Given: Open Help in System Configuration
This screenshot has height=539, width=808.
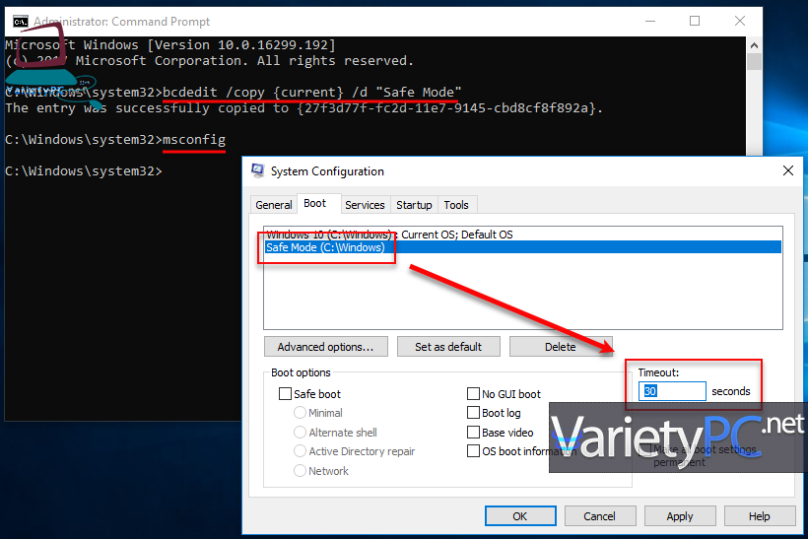Looking at the screenshot, I should click(x=760, y=515).
